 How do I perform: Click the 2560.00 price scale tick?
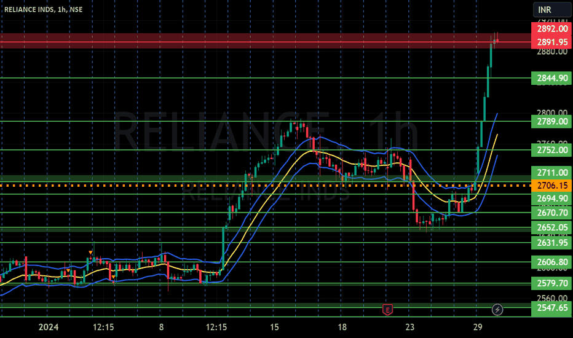pyautogui.click(x=552, y=298)
